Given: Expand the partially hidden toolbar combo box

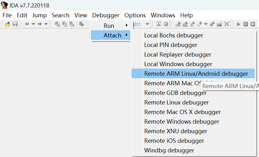Looking at the screenshot, I should (147, 24).
